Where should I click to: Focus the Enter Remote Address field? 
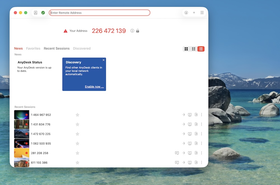pyautogui.click(x=99, y=13)
